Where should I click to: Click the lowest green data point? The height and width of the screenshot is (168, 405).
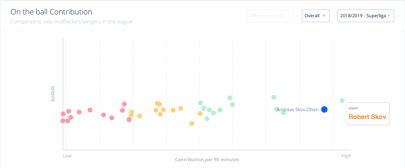(x=207, y=119)
